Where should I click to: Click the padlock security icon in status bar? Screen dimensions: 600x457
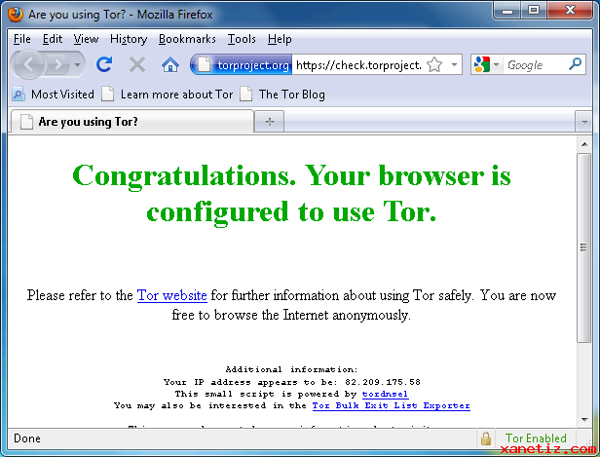pyautogui.click(x=486, y=438)
